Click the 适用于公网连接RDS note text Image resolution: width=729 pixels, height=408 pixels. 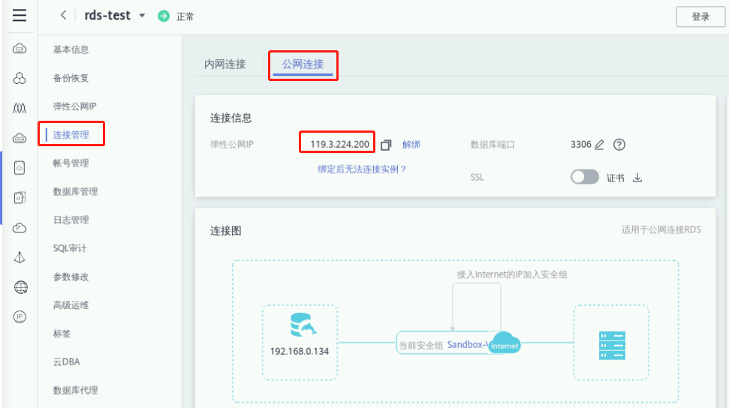click(x=661, y=229)
